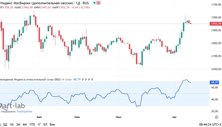Select the 5Л time range
The height and width of the screenshot is (127, 222).
(45, 124)
